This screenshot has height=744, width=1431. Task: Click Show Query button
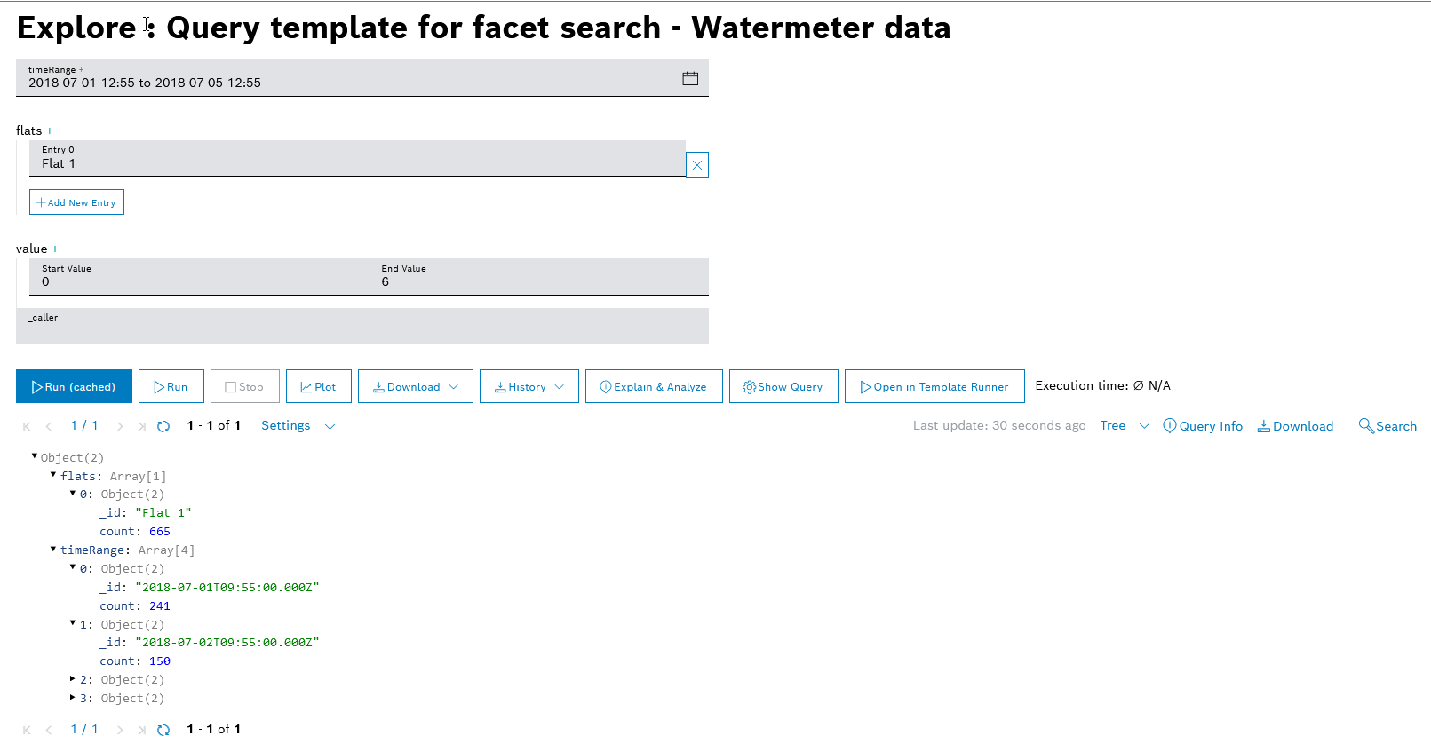(783, 386)
